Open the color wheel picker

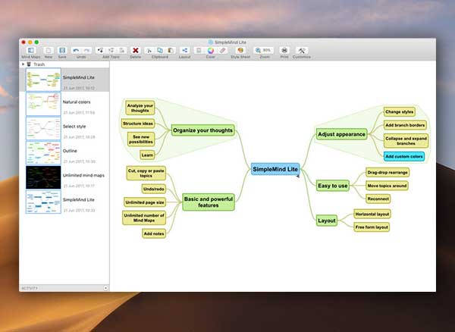pyautogui.click(x=211, y=51)
